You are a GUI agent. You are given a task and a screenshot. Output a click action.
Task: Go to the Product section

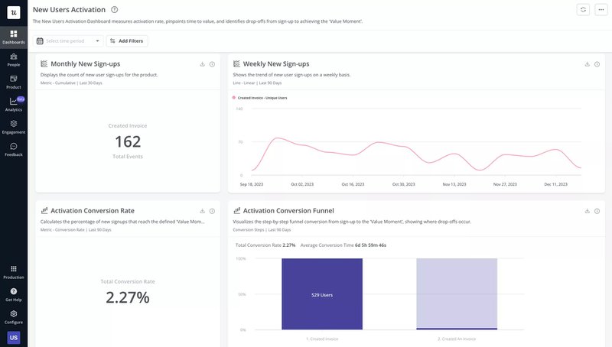pos(13,82)
